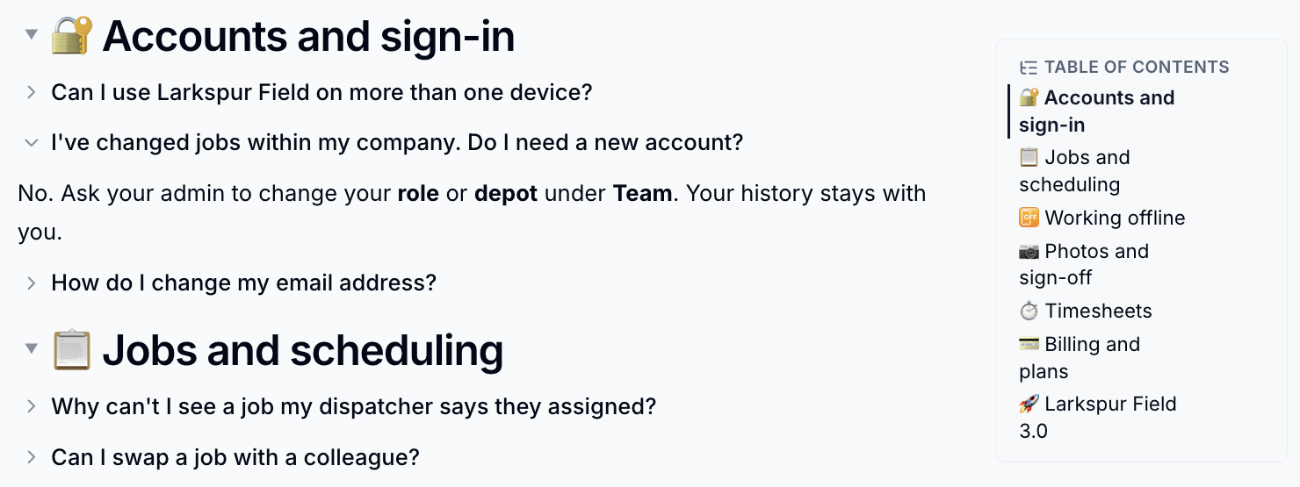Collapse the "I've changed jobs" answer
The width and height of the screenshot is (1300, 487).
point(31,142)
